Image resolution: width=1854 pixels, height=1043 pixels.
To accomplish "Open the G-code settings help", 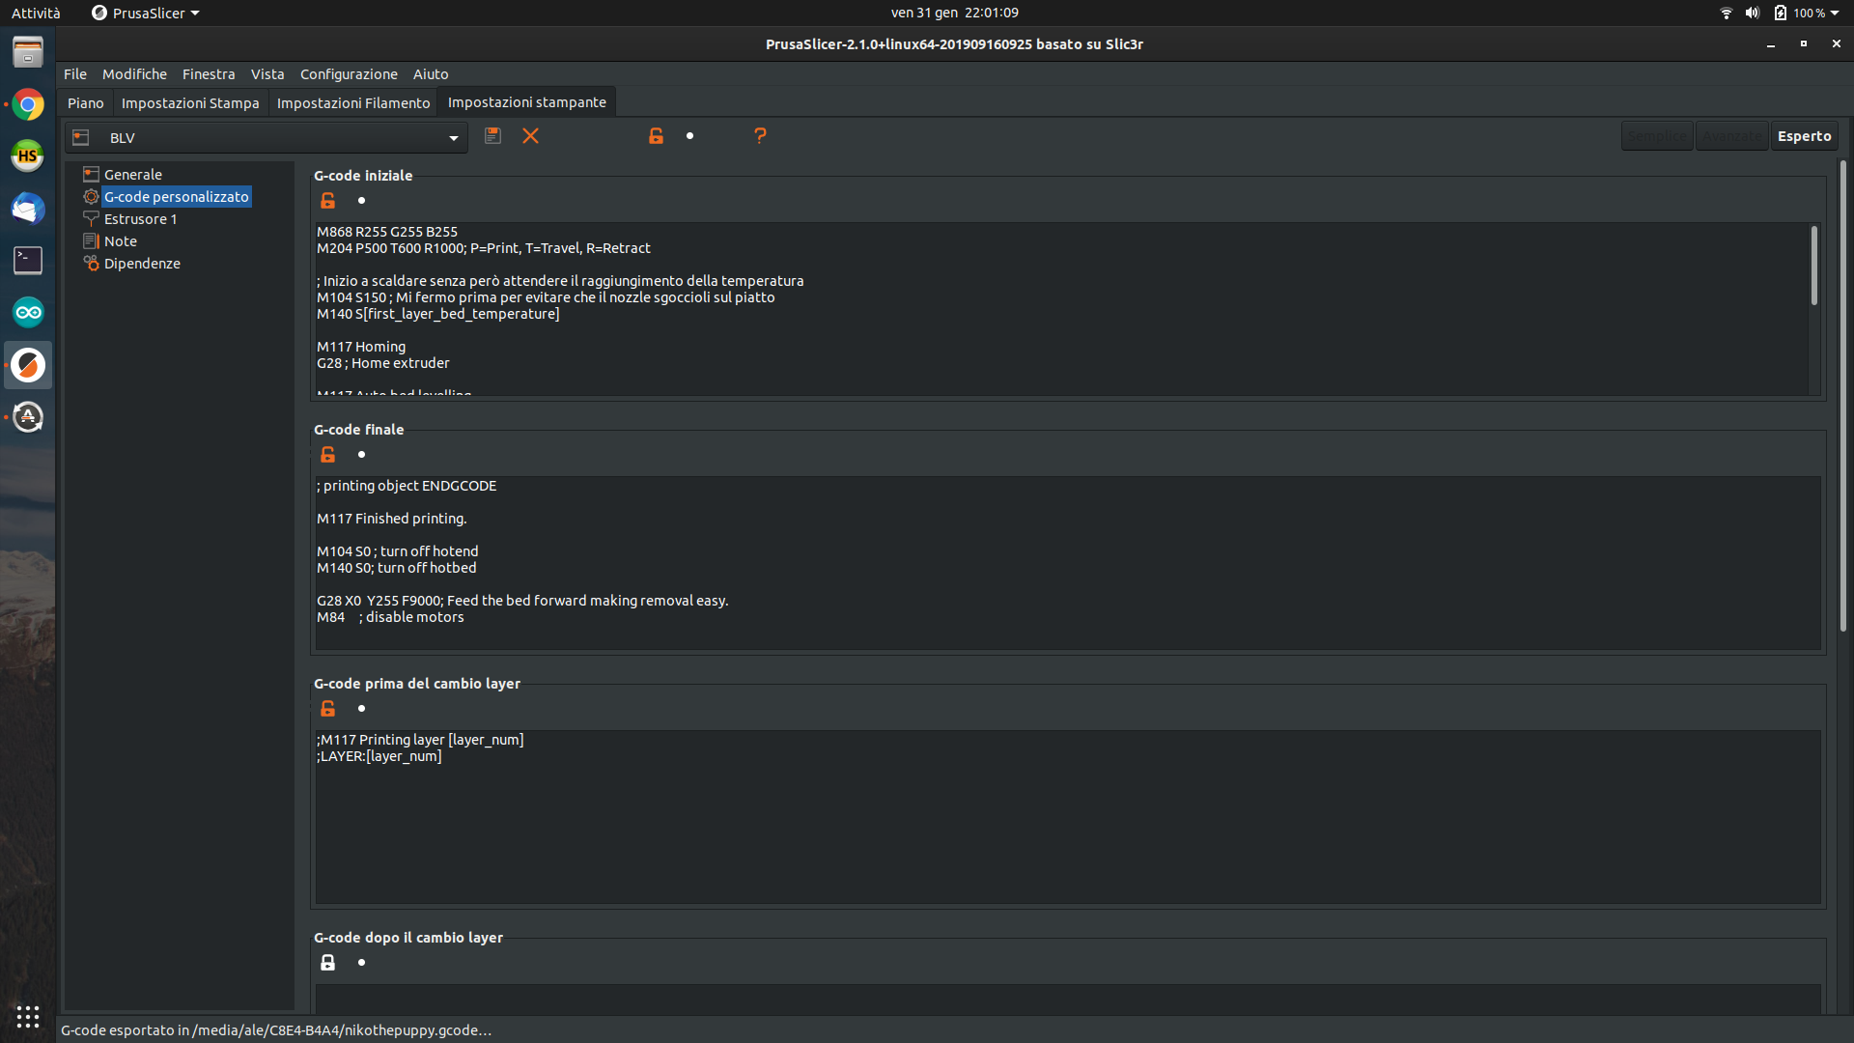I will pyautogui.click(x=760, y=136).
